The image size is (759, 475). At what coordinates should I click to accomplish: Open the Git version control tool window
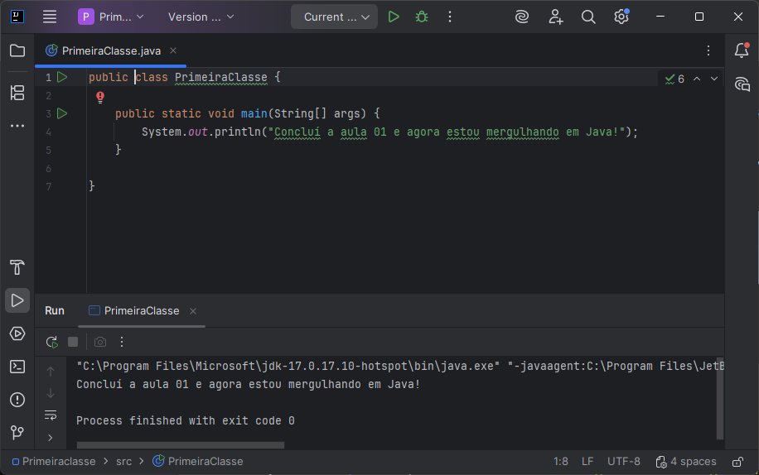point(17,433)
